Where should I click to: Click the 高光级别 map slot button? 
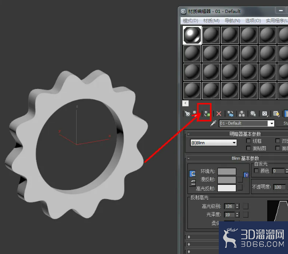[x=246, y=206]
